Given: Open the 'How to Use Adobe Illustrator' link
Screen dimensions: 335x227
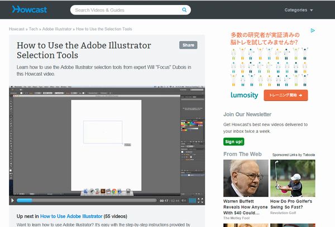Looking at the screenshot, I should (x=71, y=216).
